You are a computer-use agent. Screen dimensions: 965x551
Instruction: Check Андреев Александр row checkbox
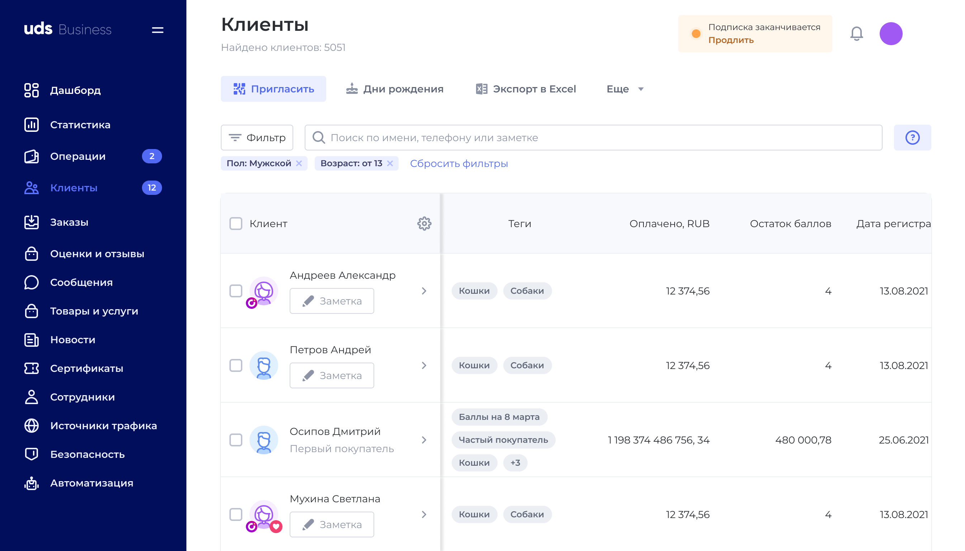[x=236, y=291]
